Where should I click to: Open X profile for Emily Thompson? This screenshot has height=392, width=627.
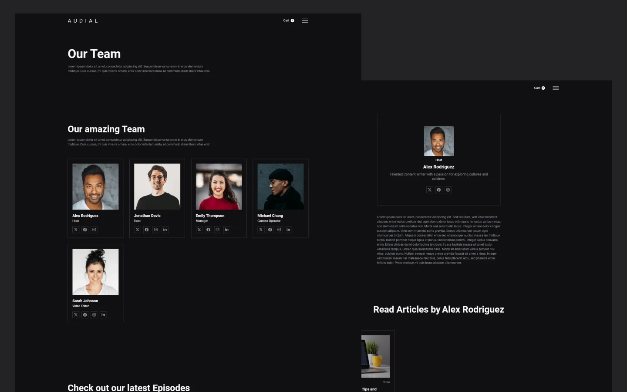tap(199, 230)
